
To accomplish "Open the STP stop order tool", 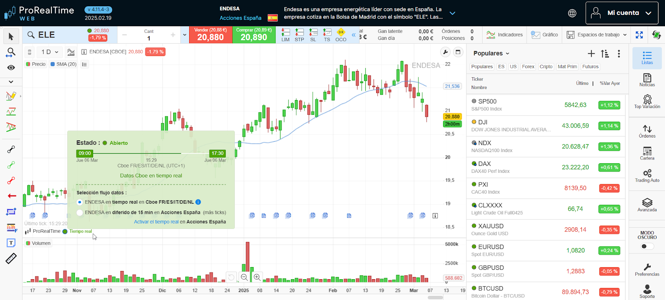I will pyautogui.click(x=299, y=35).
